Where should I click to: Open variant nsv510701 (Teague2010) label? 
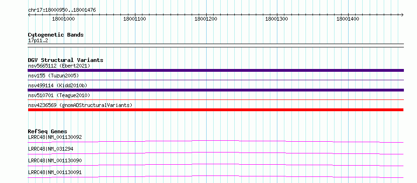click(x=59, y=95)
